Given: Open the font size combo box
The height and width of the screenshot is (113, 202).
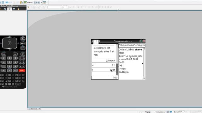Looking at the screenshot, I should 65,7.
